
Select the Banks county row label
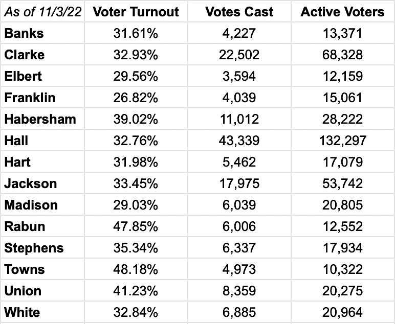[x=24, y=34]
